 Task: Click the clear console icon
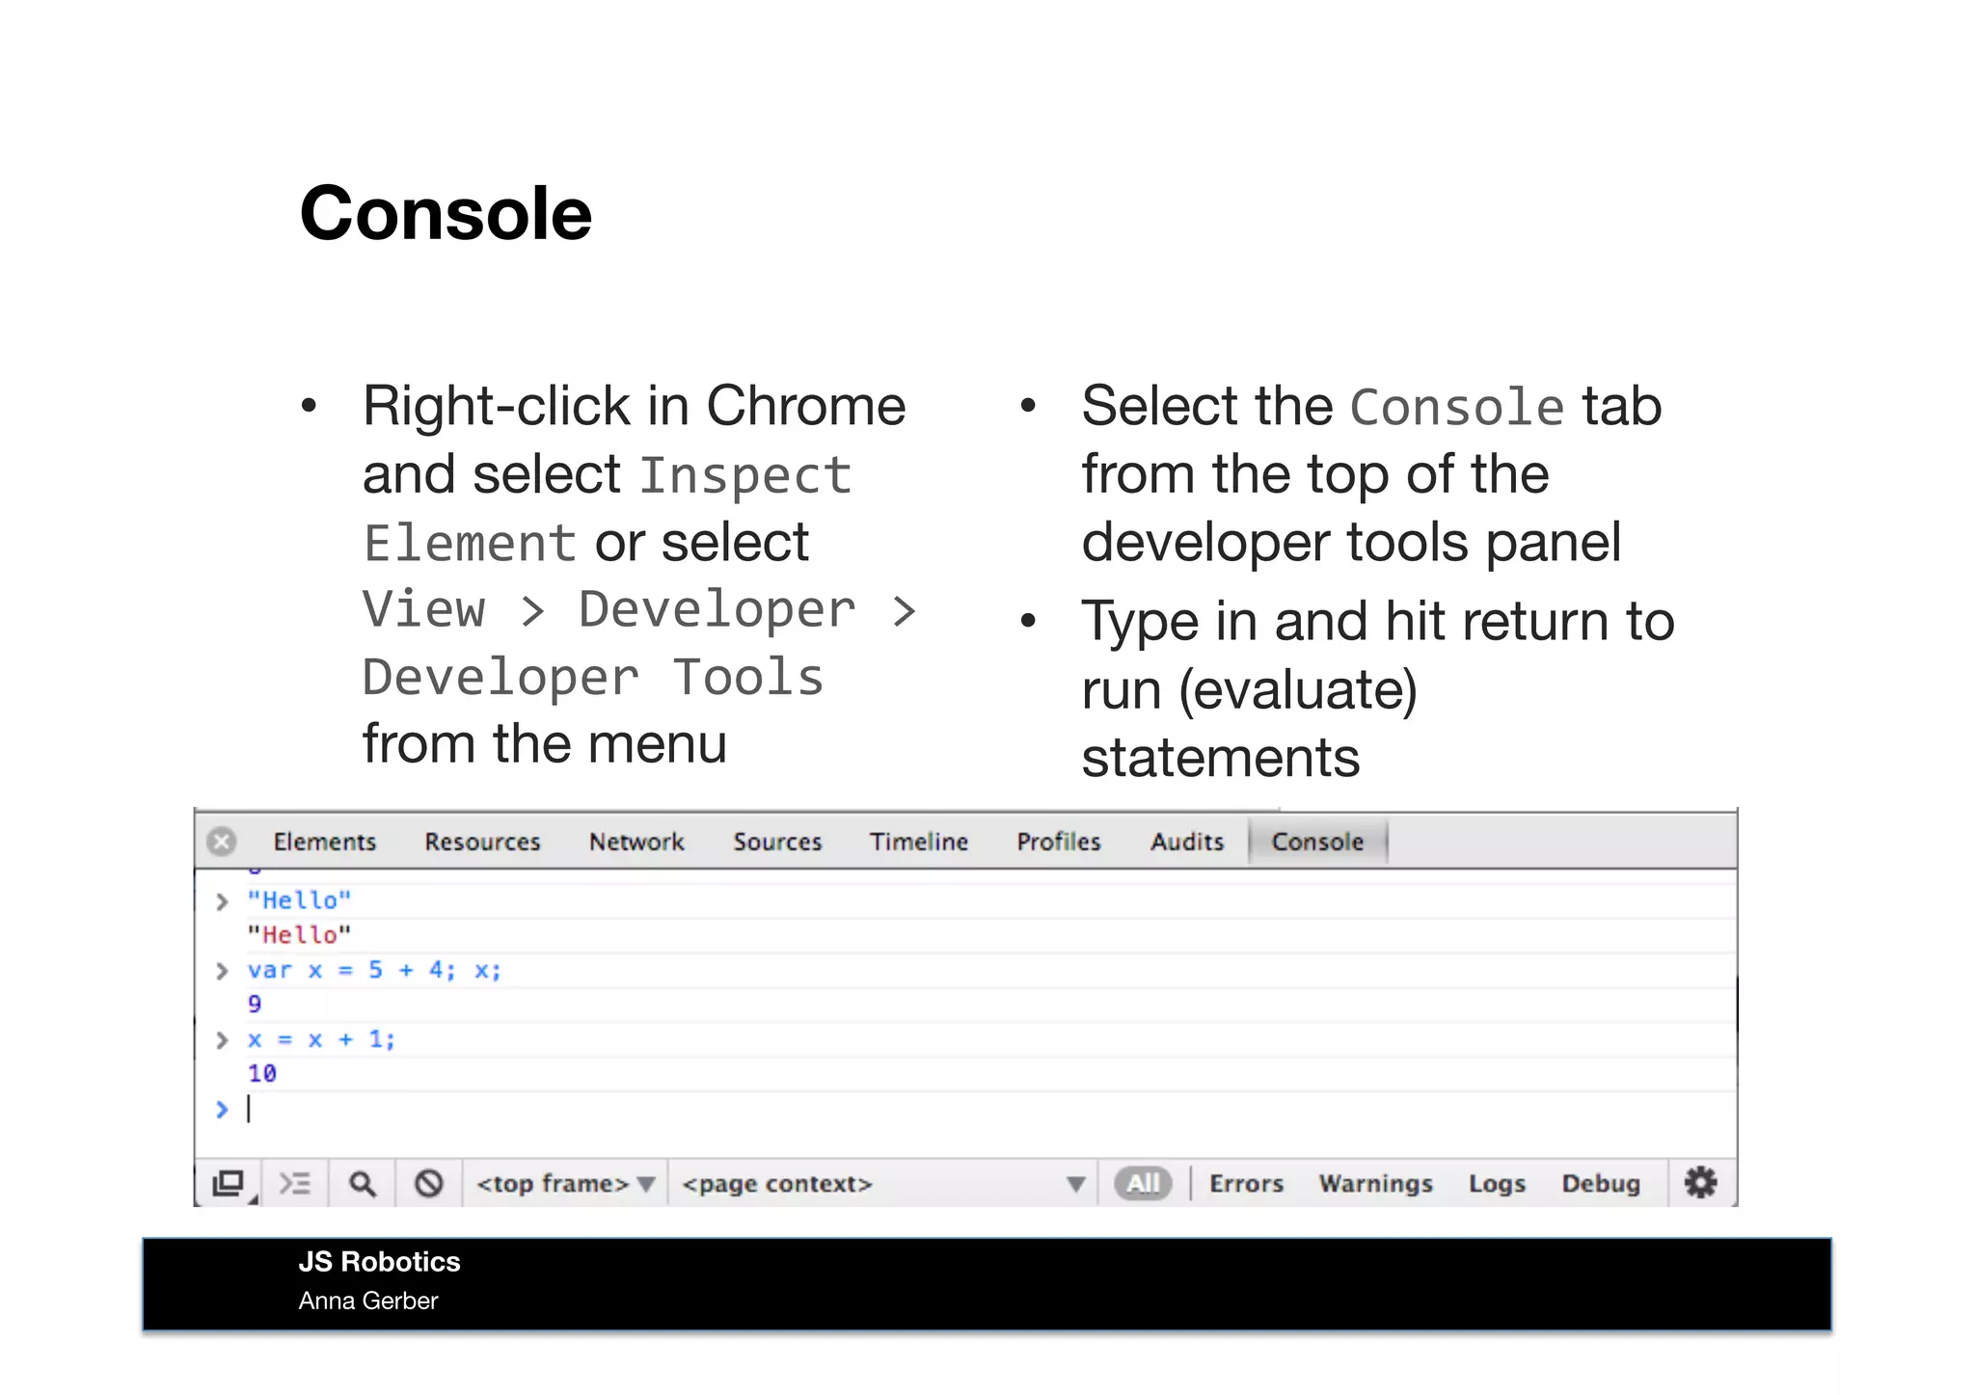[x=428, y=1183]
